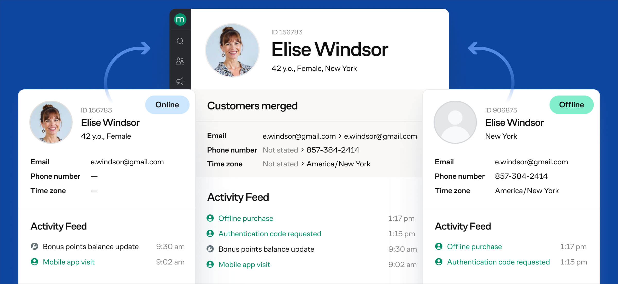This screenshot has height=284, width=618.
Task: Open Mobile app visit in left activity feed
Action: [x=68, y=262]
